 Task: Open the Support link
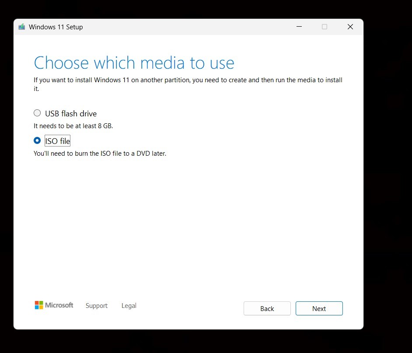click(x=96, y=306)
